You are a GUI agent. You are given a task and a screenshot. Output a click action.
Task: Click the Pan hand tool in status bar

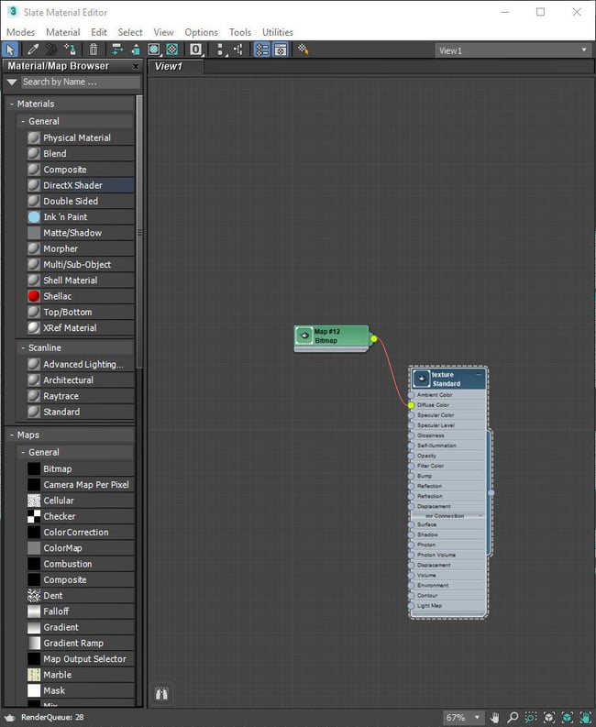coord(494,718)
